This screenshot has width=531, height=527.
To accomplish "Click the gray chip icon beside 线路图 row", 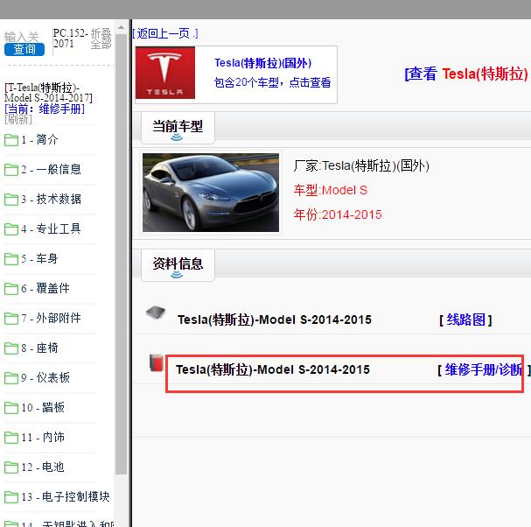I will tap(156, 313).
